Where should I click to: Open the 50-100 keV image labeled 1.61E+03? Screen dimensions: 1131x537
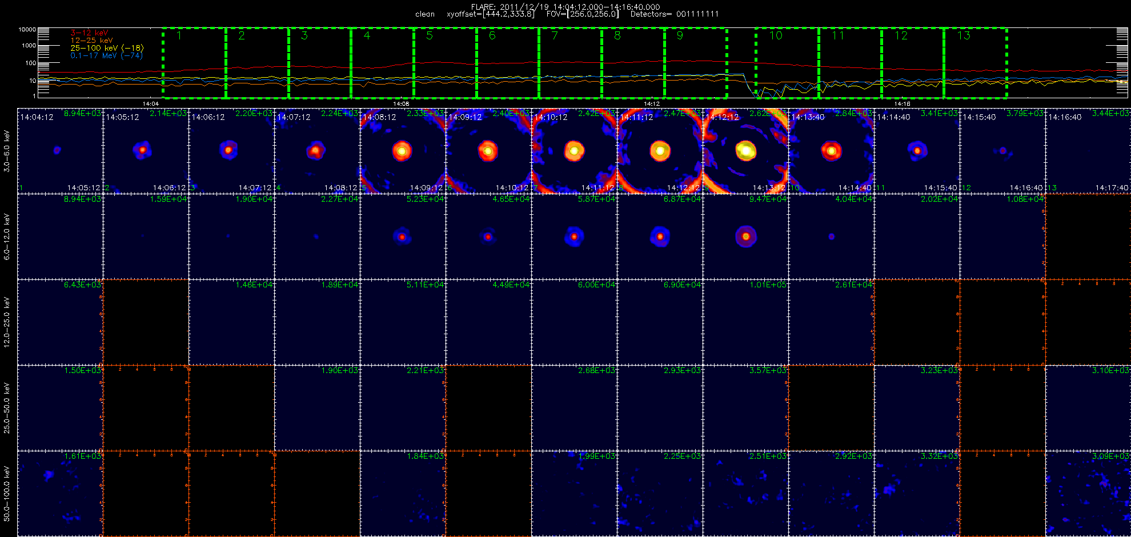tap(60, 494)
